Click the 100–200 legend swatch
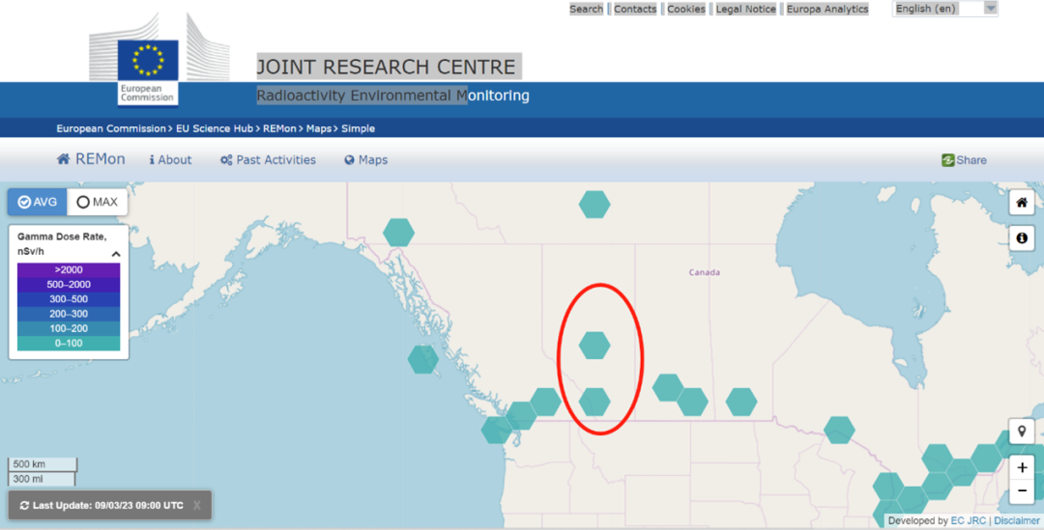1044x530 pixels. [x=69, y=328]
